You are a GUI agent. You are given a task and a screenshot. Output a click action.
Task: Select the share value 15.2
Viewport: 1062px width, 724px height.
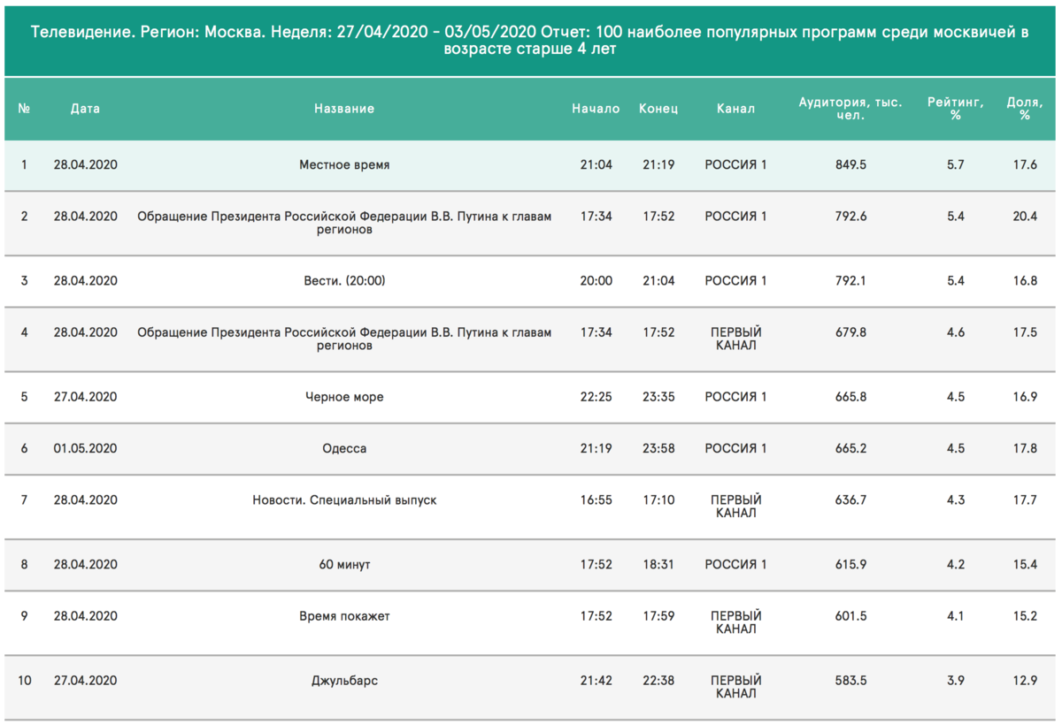click(x=1025, y=616)
